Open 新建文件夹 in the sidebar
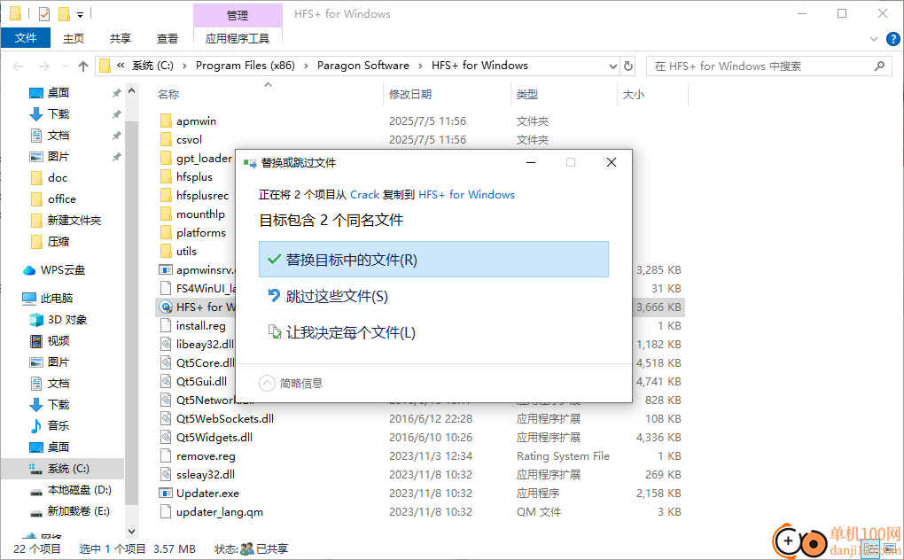Viewport: 904px width, 560px height. pyautogui.click(x=74, y=220)
